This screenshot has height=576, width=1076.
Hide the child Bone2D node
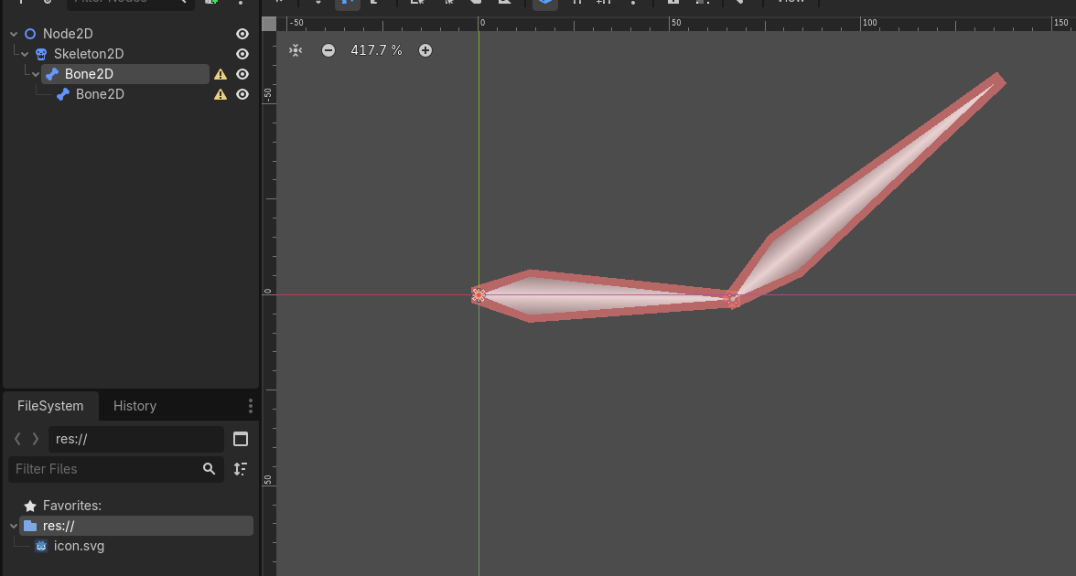click(x=242, y=94)
